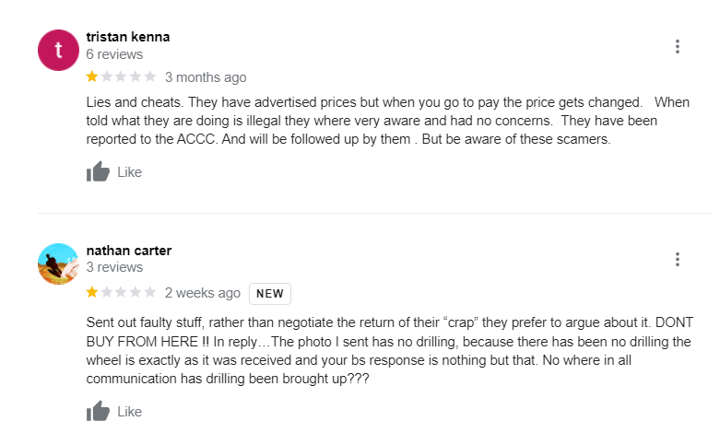The image size is (720, 433).
Task: Open more options for tristan kenna's review
Action: [x=678, y=47]
